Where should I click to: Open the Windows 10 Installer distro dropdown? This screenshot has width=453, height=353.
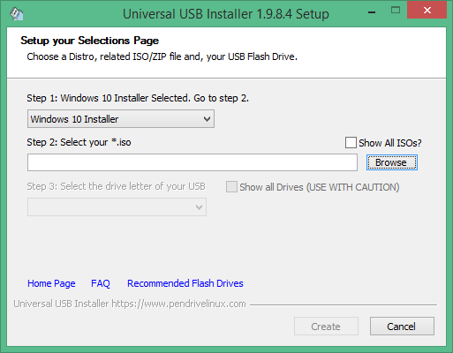point(121,119)
